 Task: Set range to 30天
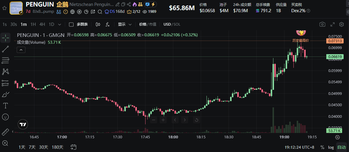[44, 147]
